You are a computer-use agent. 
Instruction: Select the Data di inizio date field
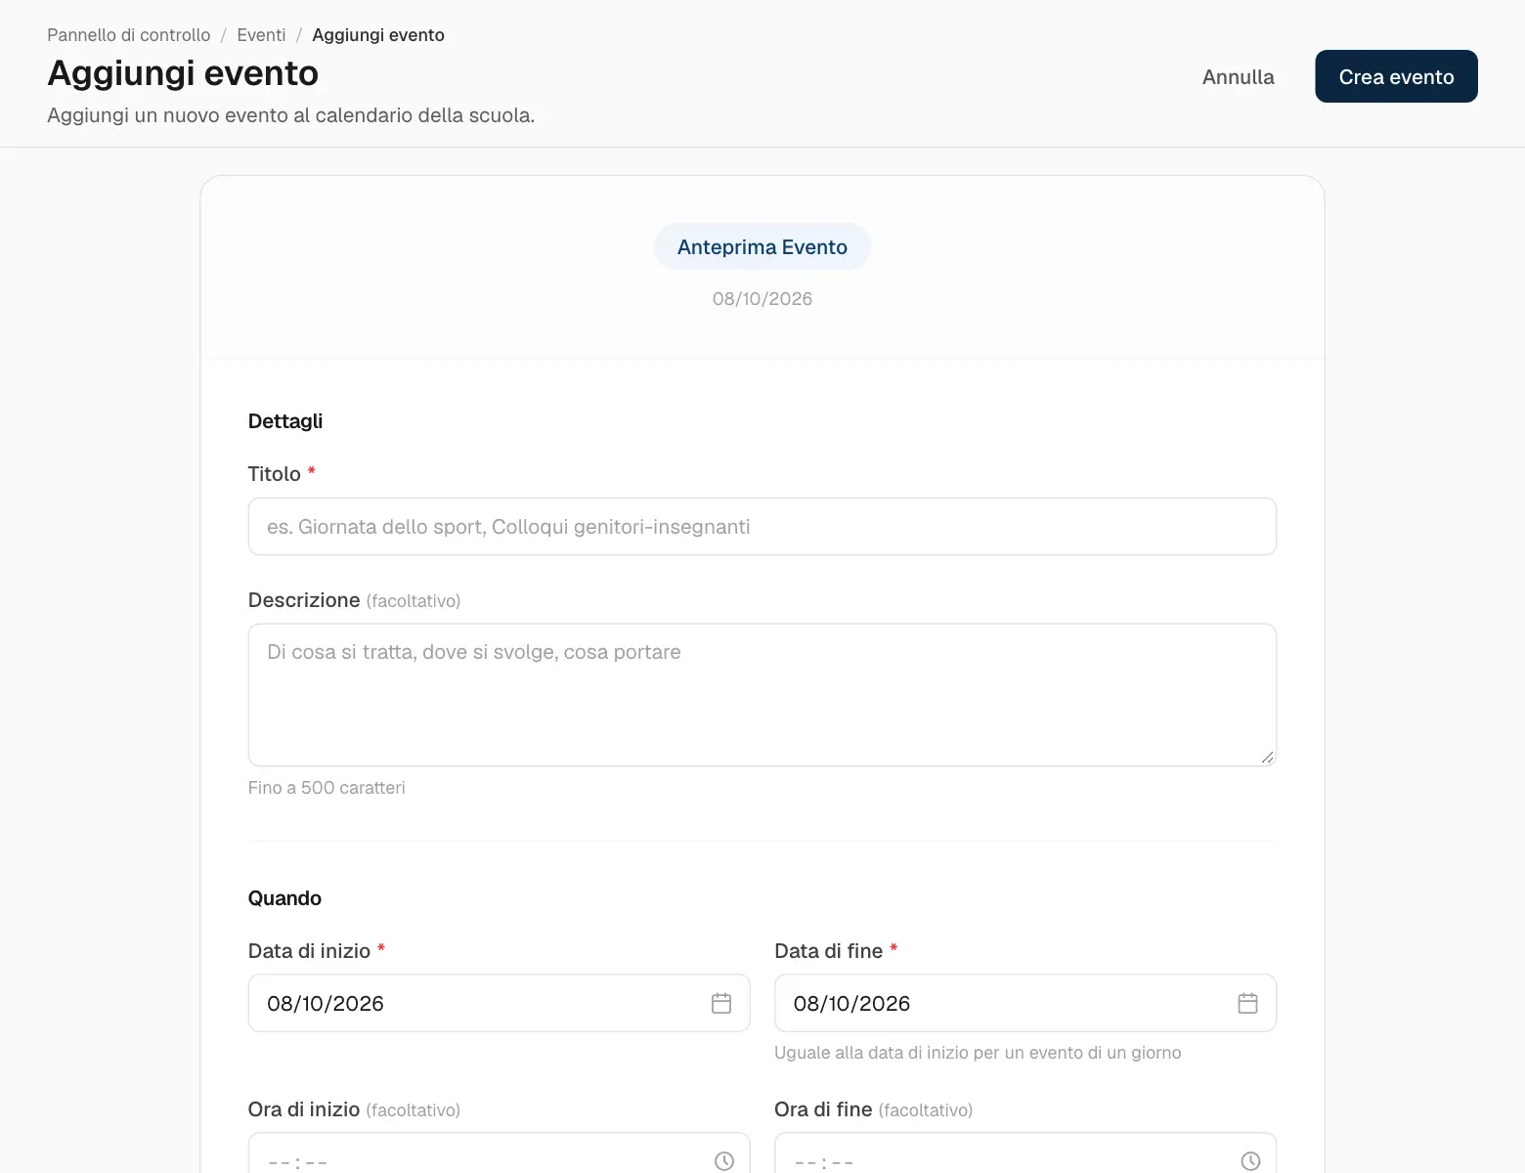pos(499,1003)
